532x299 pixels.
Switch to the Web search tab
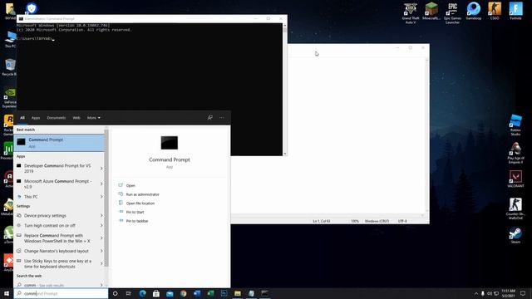(x=76, y=118)
